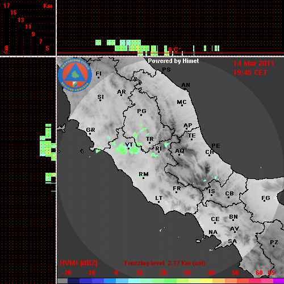This screenshot has height=284, width=284.
Task: Click the RM city label
Action: tap(144, 174)
